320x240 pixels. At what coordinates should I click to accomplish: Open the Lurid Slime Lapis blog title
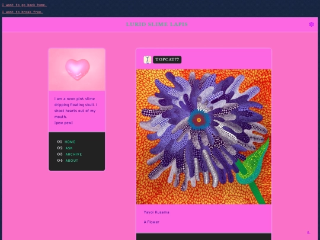[156, 24]
